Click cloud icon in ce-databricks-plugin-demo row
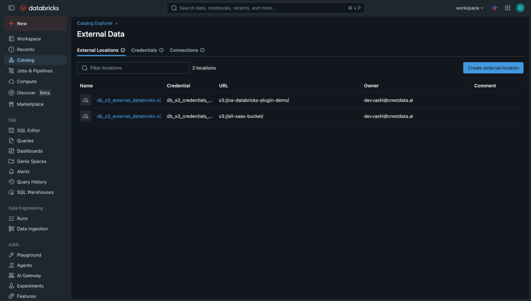Image resolution: width=531 pixels, height=301 pixels. (x=86, y=100)
